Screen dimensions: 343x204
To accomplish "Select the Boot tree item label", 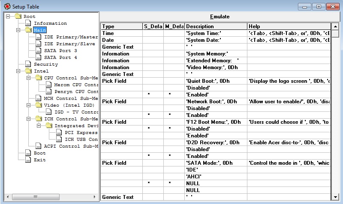I will pyautogui.click(x=39, y=153).
